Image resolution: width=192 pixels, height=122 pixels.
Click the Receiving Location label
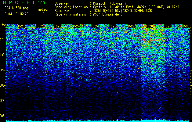point(71,7)
